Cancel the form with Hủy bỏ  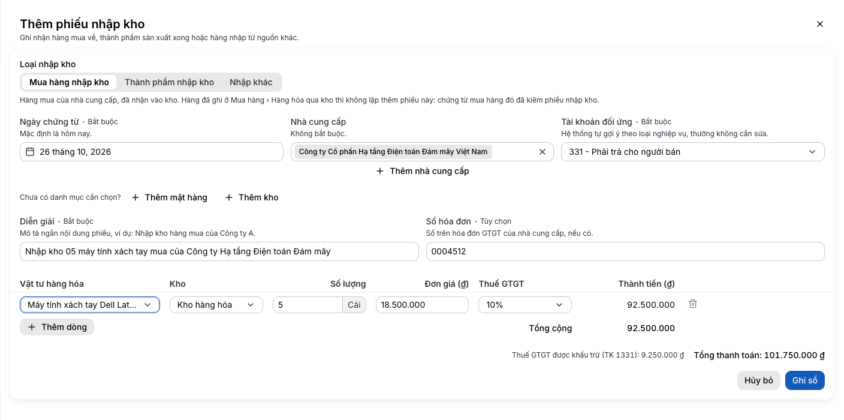click(x=759, y=380)
